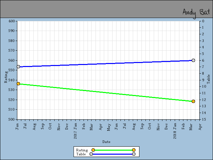The width and height of the screenshot is (213, 160).
Task: Click the green line sample in legend
Action: (113, 150)
